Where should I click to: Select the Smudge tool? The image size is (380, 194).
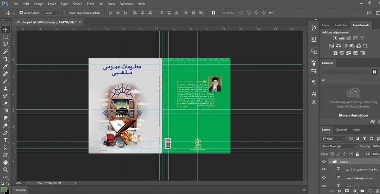(5, 118)
